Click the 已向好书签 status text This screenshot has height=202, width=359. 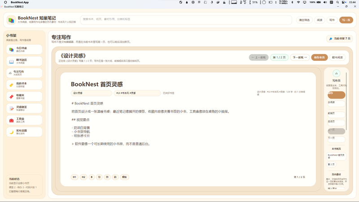pyautogui.click(x=169, y=93)
